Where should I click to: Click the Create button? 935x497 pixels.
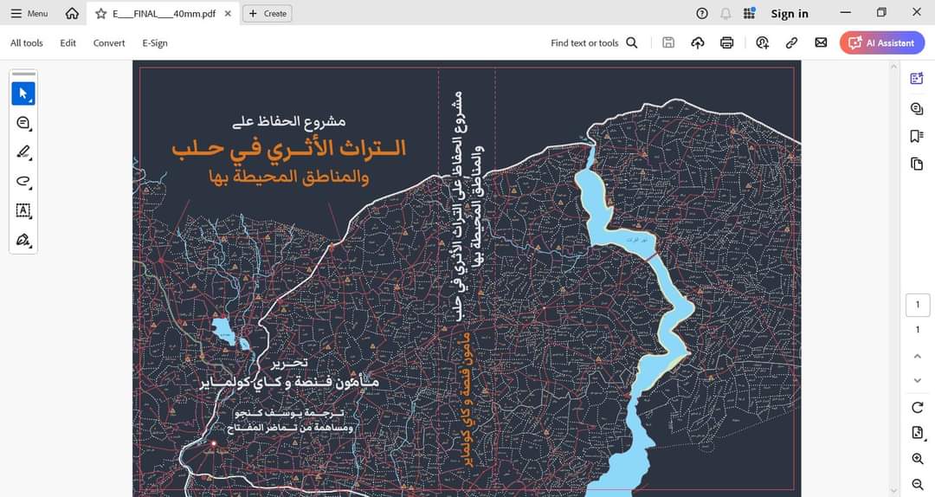[x=268, y=13]
